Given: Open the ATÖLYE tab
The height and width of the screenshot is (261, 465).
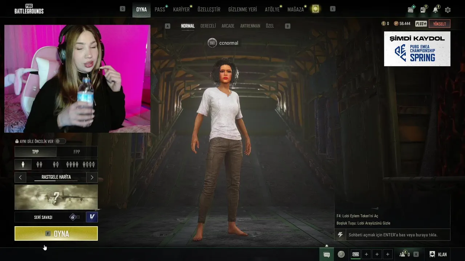Looking at the screenshot, I should click(x=272, y=9).
